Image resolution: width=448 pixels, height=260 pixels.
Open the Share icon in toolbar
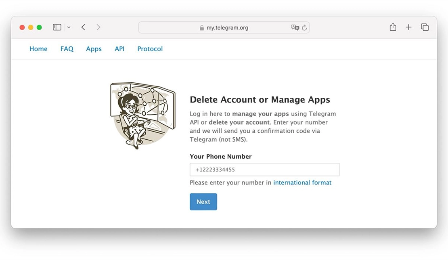pos(393,27)
